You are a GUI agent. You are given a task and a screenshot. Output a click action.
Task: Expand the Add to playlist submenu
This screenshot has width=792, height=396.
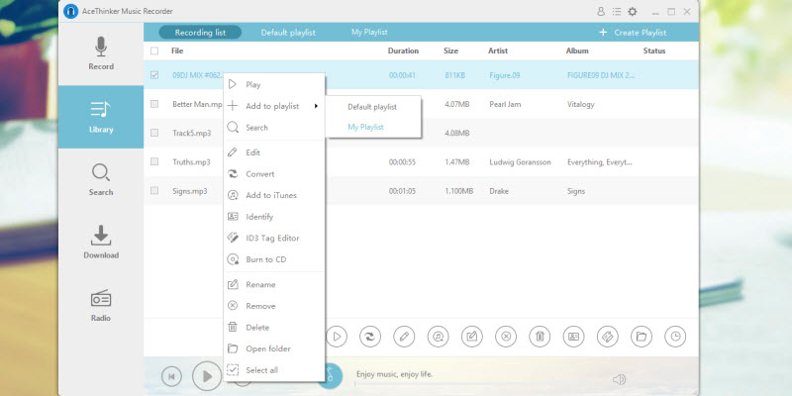274,106
